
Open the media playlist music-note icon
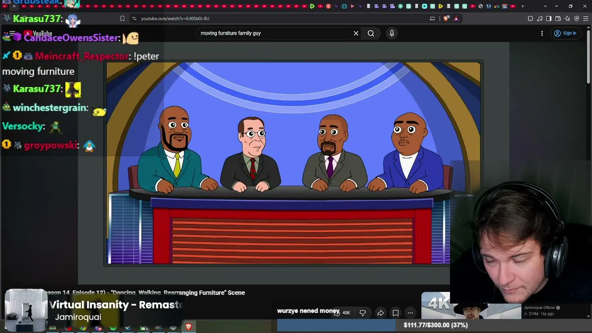[540, 18]
